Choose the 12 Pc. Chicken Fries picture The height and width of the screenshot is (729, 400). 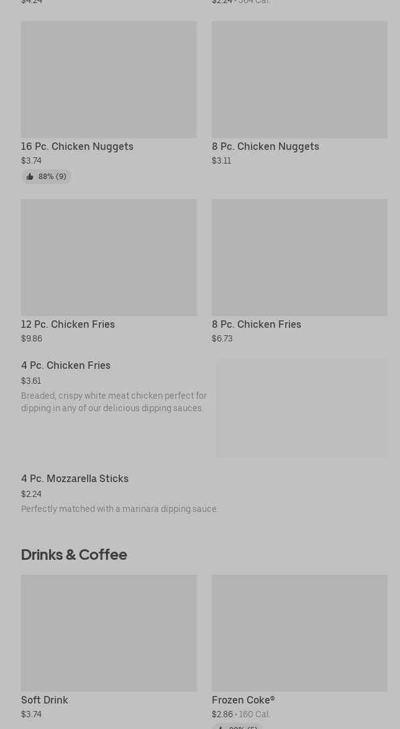(x=109, y=258)
